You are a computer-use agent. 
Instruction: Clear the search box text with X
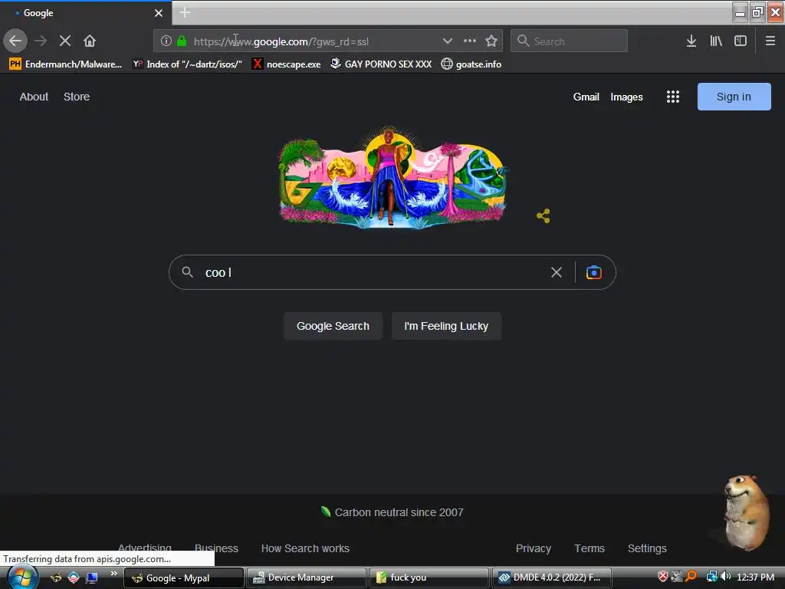point(557,272)
